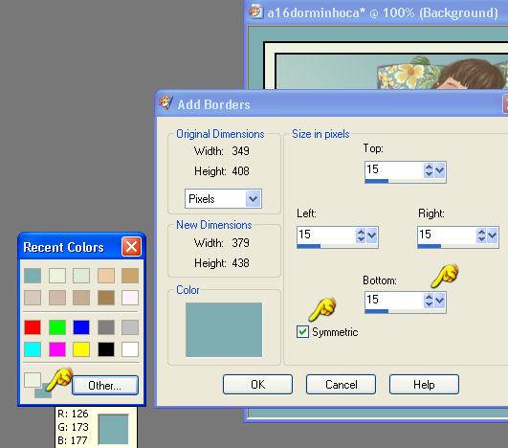Open the Top value slider dropdown
The height and width of the screenshot is (448, 508).
pos(440,170)
